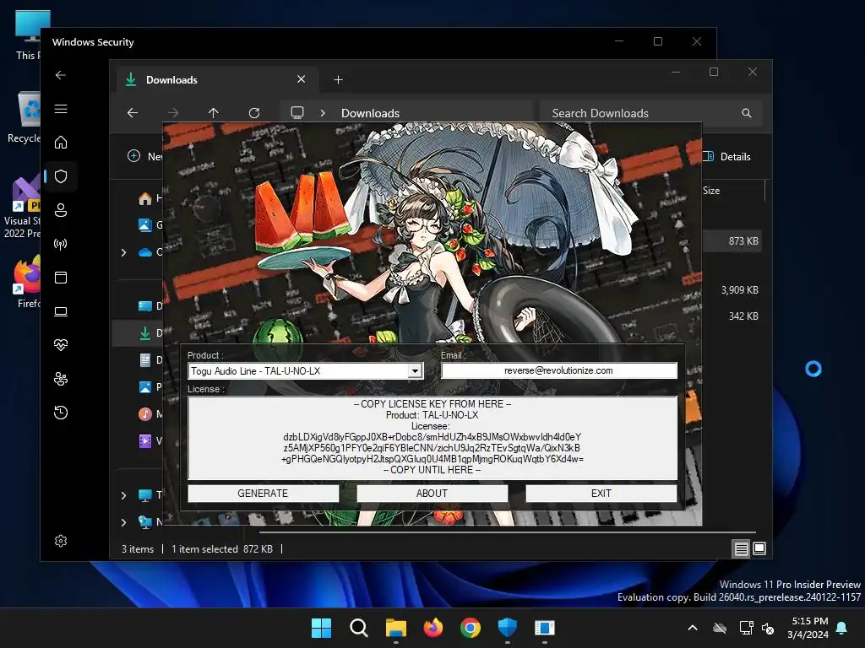The height and width of the screenshot is (648, 865).
Task: Open Account protection in Windows Security sidebar
Action: pyautogui.click(x=61, y=210)
